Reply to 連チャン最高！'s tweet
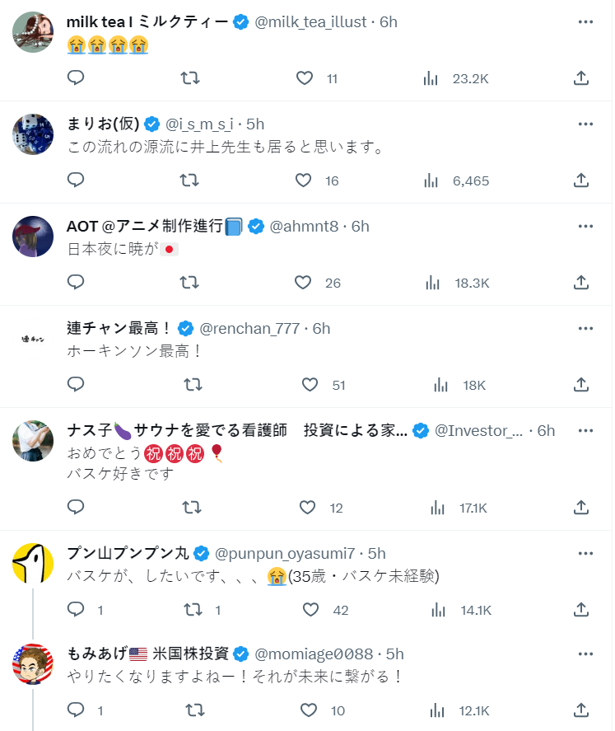Screen dimensions: 615x731 (76, 385)
